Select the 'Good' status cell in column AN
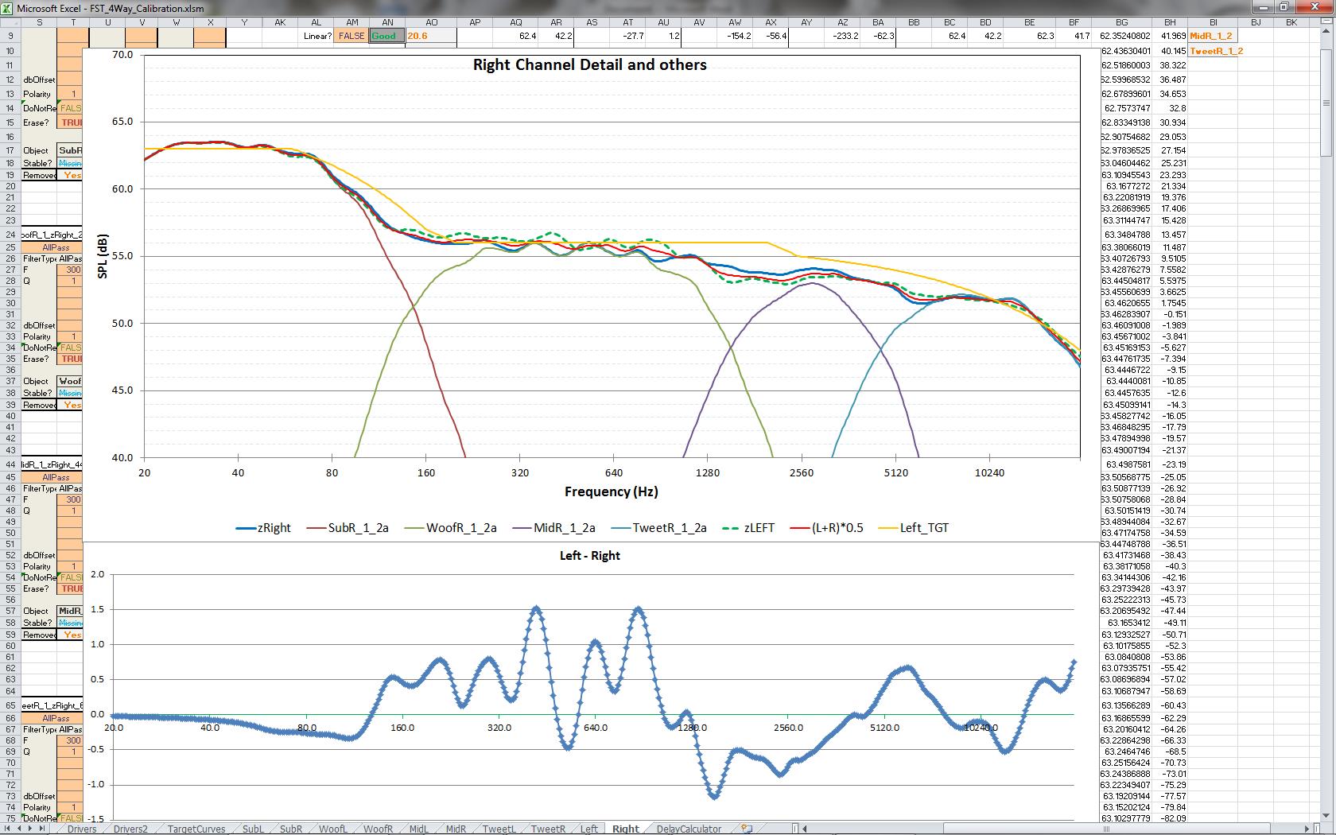This screenshot has width=1336, height=835. 387,36
